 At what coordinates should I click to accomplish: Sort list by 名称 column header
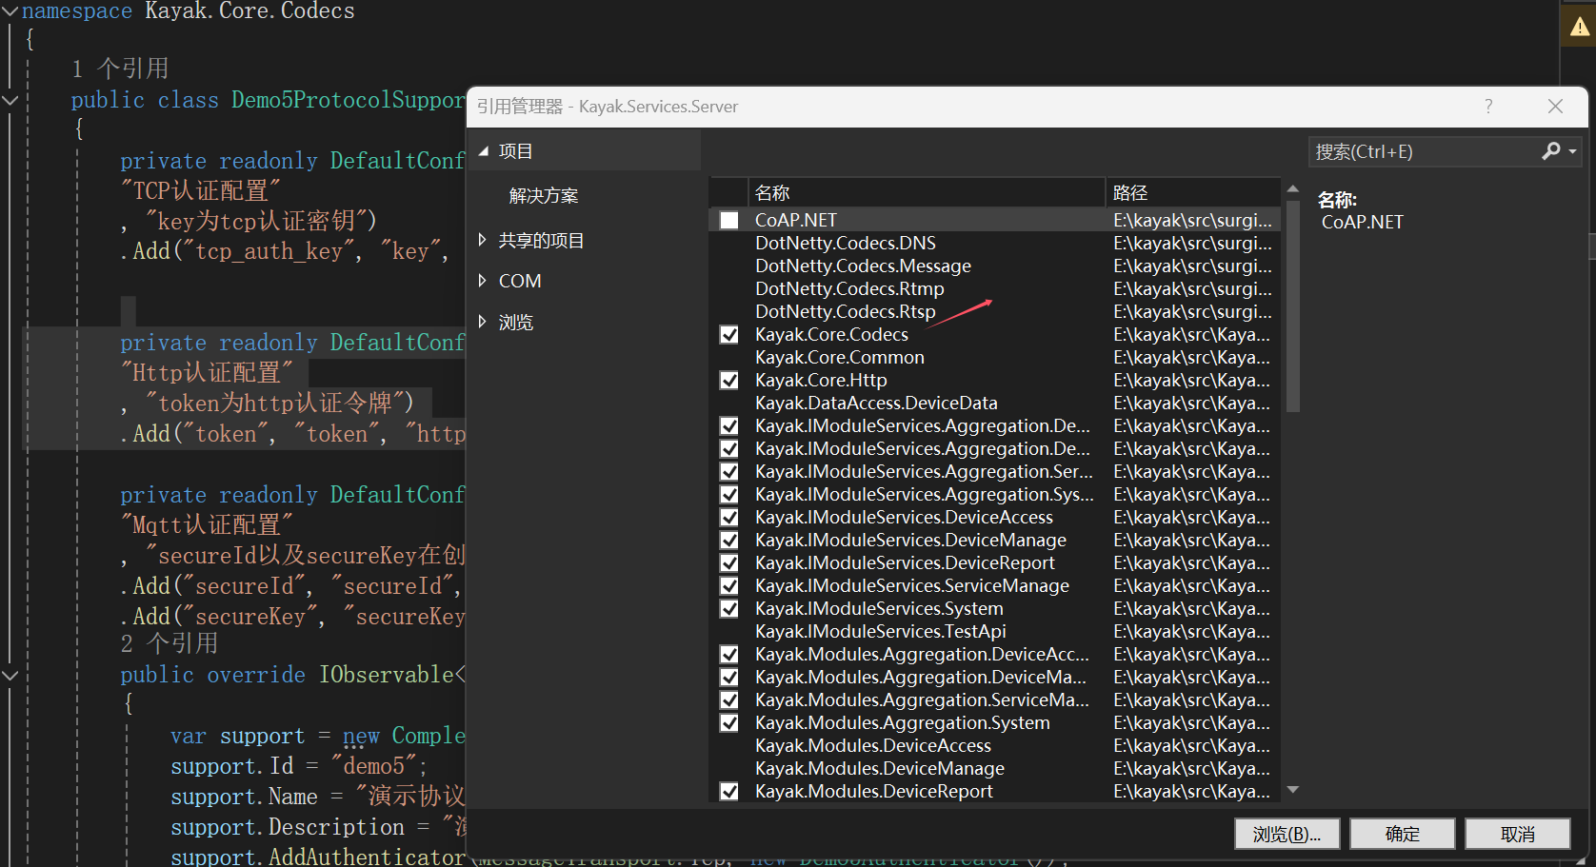pyautogui.click(x=772, y=193)
